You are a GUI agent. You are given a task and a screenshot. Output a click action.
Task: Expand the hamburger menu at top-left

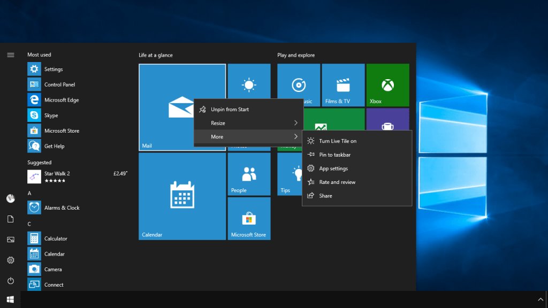tap(10, 55)
